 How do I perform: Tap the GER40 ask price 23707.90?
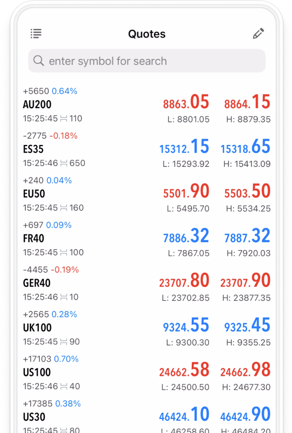[245, 281]
